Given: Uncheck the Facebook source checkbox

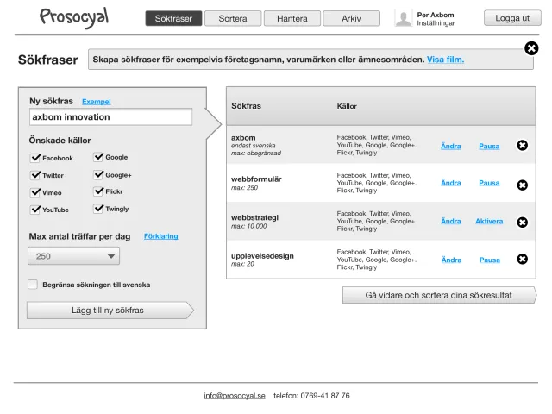Looking at the screenshot, I should coord(35,158).
